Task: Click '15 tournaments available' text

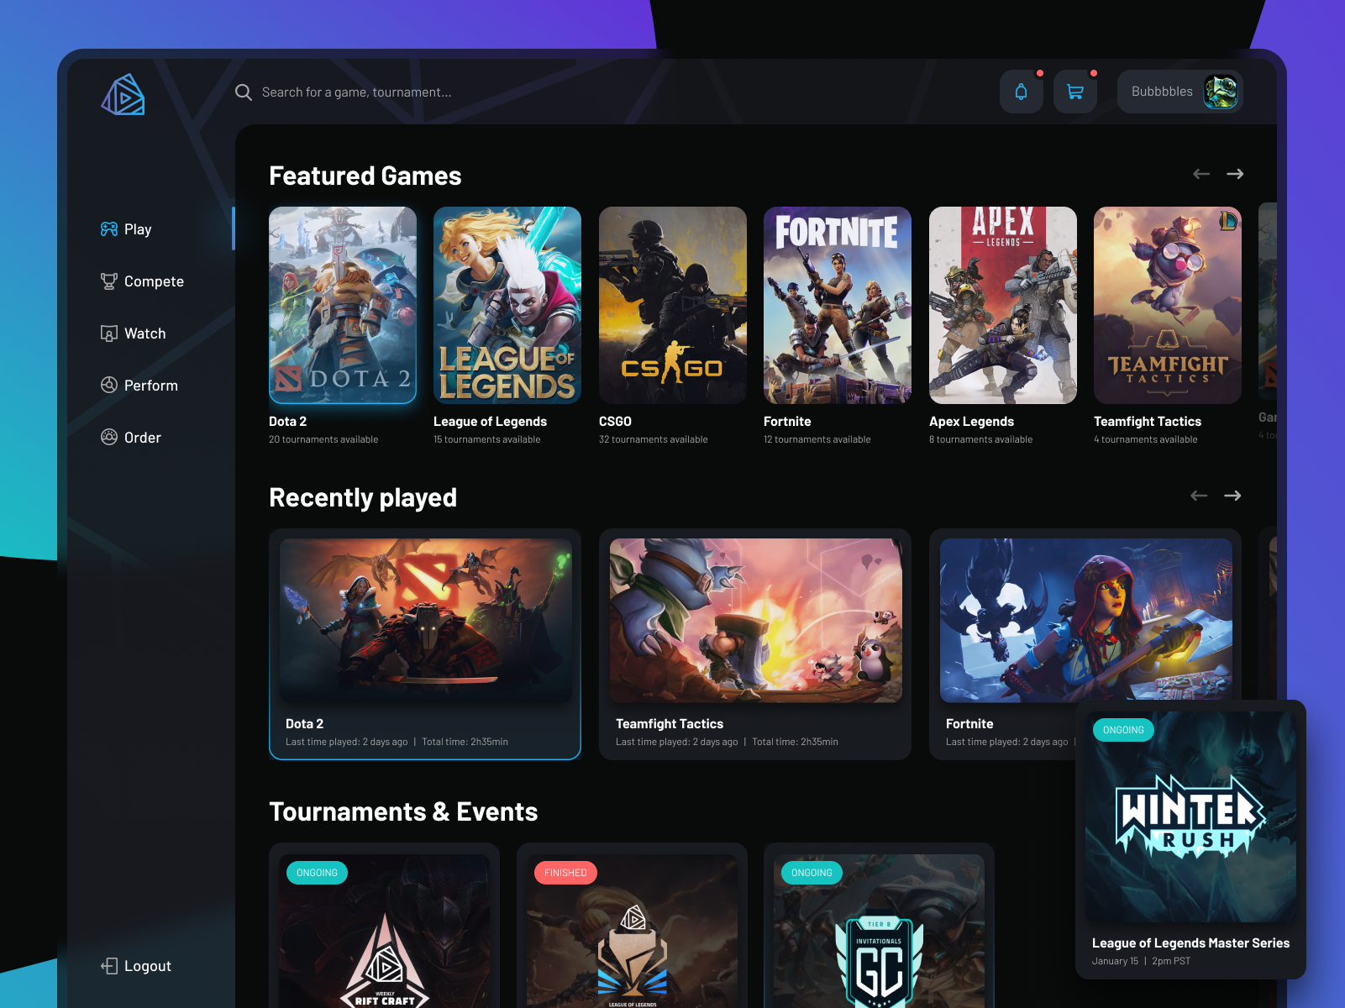Action: (487, 439)
